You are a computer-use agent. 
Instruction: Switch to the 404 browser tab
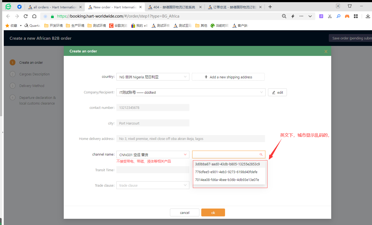pyautogui.click(x=174, y=7)
